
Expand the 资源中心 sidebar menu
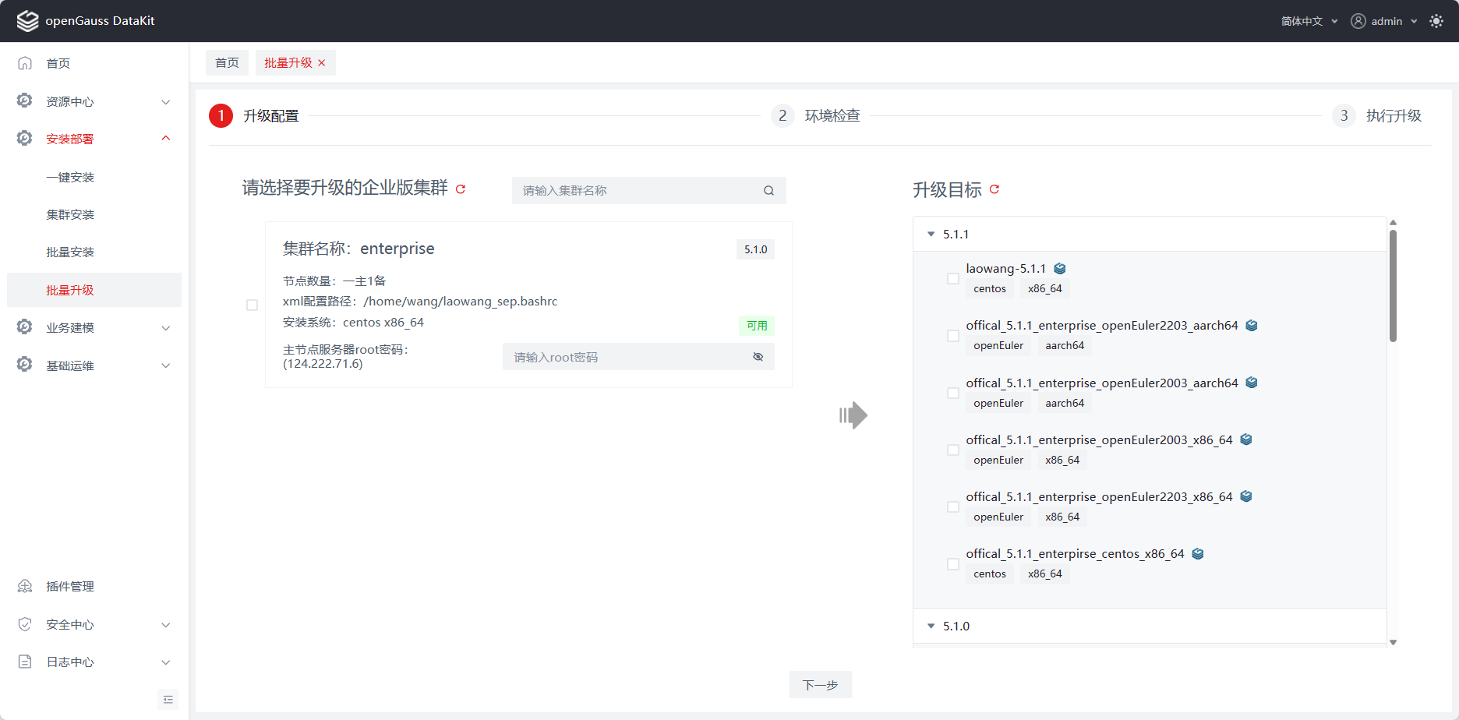click(94, 102)
